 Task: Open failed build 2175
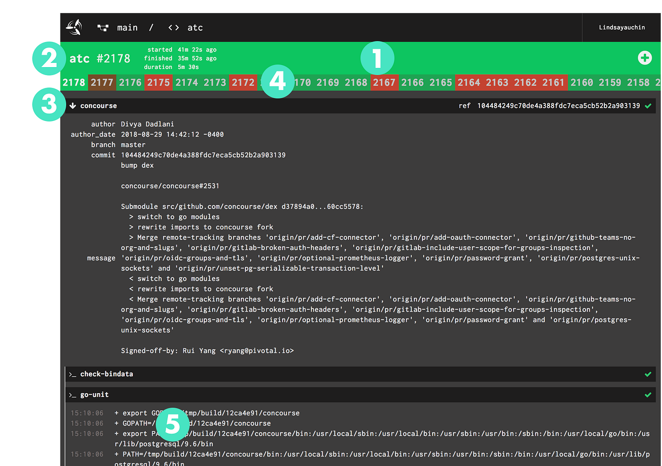click(158, 83)
